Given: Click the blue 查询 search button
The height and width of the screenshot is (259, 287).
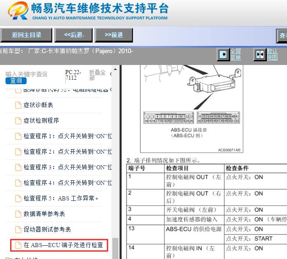Looking at the screenshot, I should click(x=16, y=81).
